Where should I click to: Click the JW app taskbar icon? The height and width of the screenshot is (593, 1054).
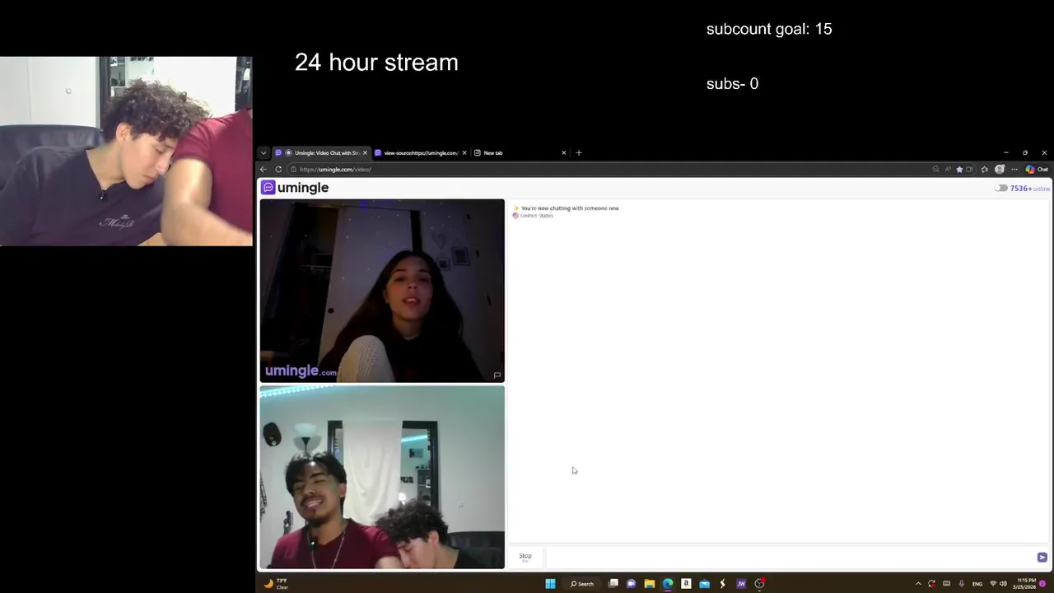(x=741, y=584)
